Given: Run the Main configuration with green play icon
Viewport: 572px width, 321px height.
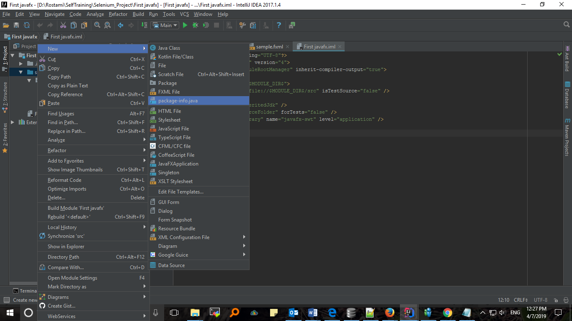Looking at the screenshot, I should pyautogui.click(x=185, y=25).
